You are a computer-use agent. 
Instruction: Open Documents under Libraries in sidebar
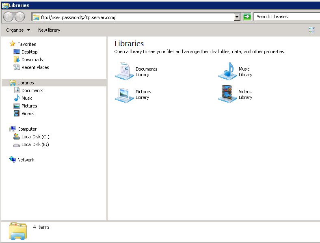[x=32, y=90]
